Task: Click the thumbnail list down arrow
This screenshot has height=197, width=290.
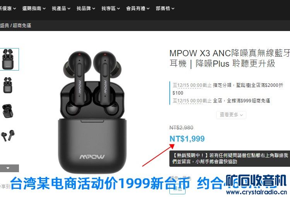Action: pyautogui.click(x=8, y=168)
